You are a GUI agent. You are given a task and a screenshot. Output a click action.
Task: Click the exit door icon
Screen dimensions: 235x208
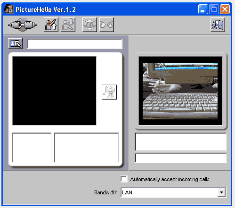click(218, 25)
